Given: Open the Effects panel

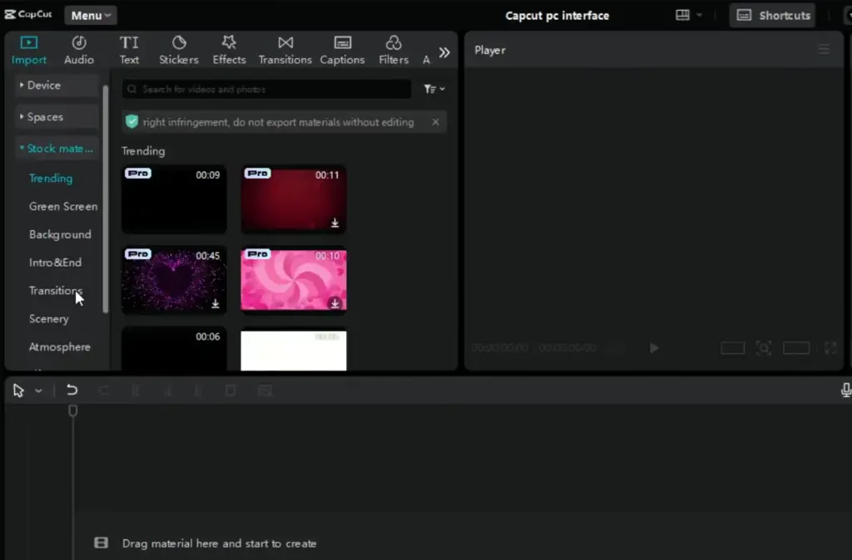Looking at the screenshot, I should click(229, 48).
